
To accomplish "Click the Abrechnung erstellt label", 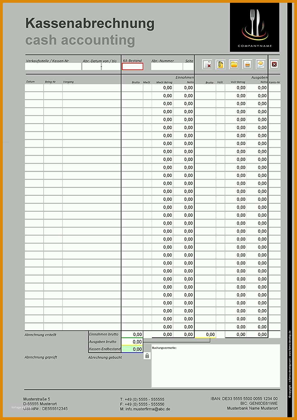I will [x=40, y=335].
